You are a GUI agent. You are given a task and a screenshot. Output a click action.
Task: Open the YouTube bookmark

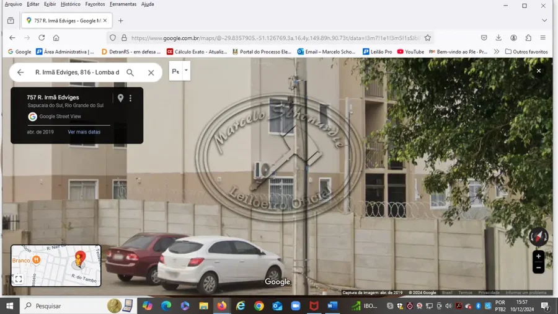[x=410, y=52]
